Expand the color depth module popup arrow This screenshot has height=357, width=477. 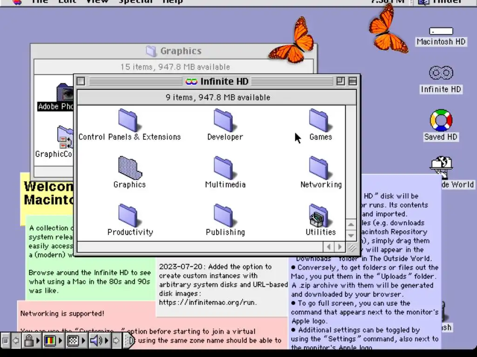click(60, 341)
